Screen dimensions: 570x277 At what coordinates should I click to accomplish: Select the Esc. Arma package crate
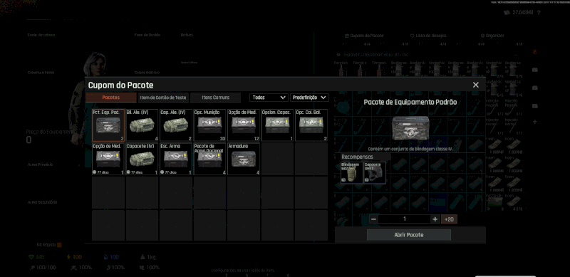click(x=176, y=159)
